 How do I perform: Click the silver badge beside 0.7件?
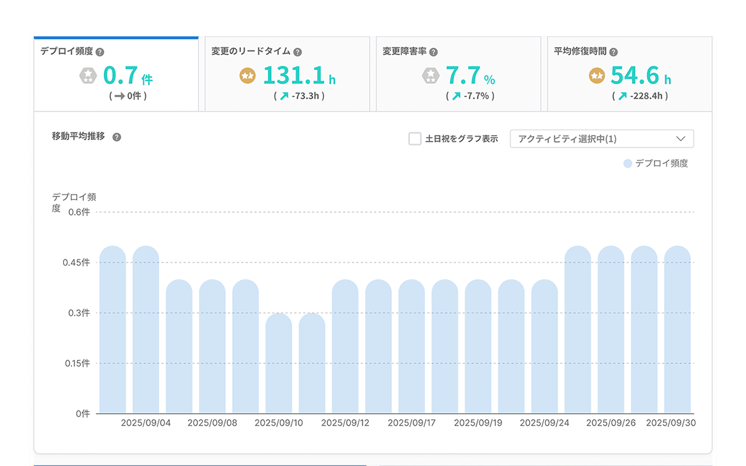[88, 76]
